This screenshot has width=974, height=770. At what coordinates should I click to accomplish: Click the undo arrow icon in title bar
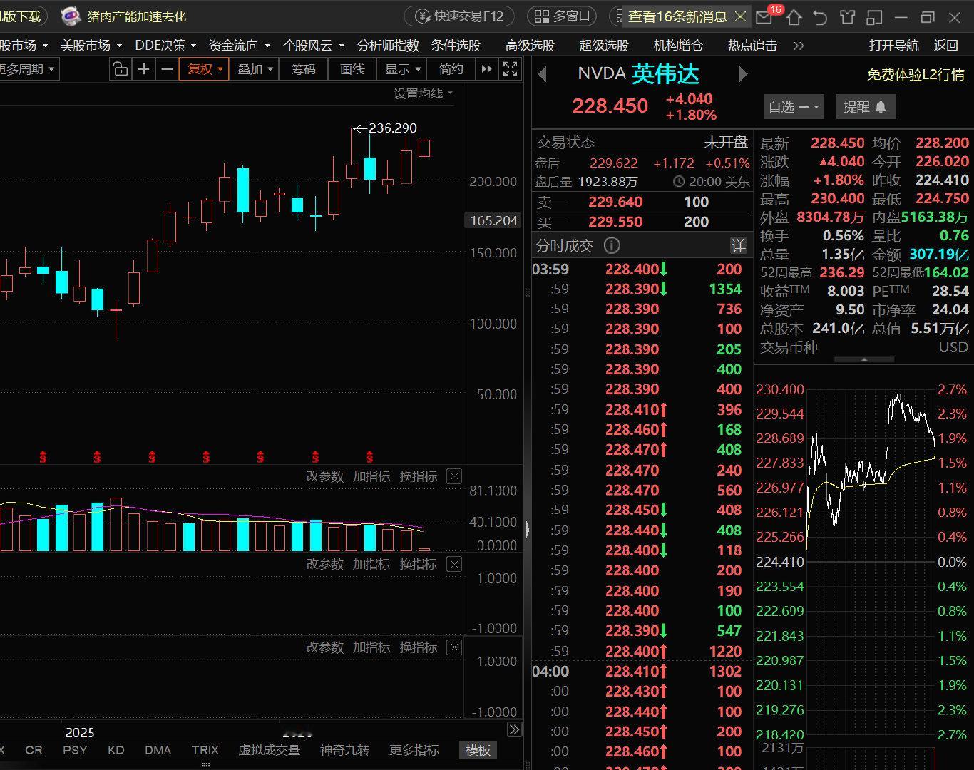(x=821, y=16)
